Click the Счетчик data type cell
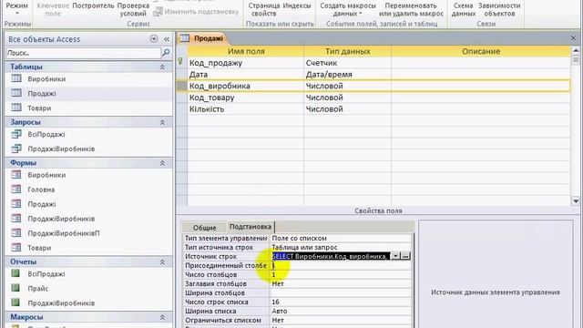Viewport: 583px width, 328px height. pyautogui.click(x=347, y=63)
